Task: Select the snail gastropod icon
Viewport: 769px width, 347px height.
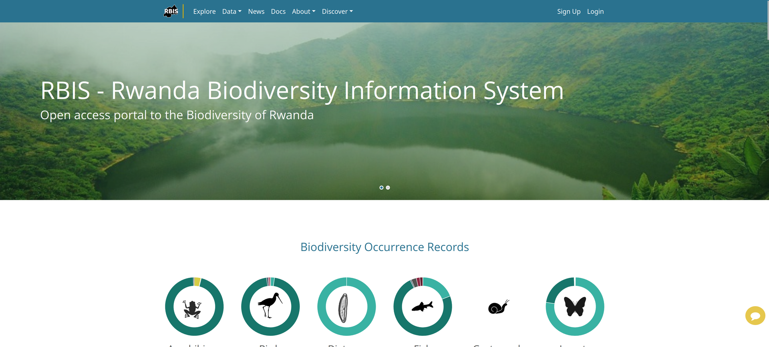Action: coord(499,307)
